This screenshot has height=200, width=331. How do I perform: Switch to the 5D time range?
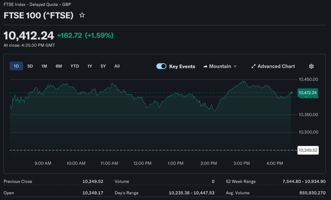(x=30, y=66)
